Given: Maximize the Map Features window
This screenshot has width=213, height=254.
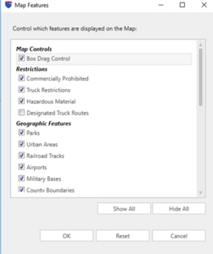Looking at the screenshot, I should coord(182,5).
